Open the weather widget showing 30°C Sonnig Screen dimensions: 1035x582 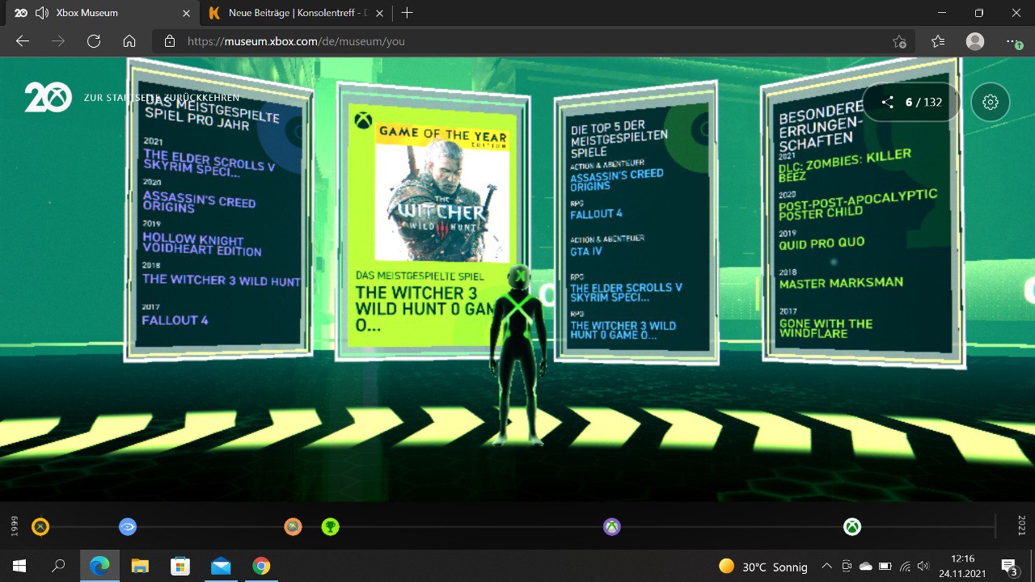click(763, 567)
